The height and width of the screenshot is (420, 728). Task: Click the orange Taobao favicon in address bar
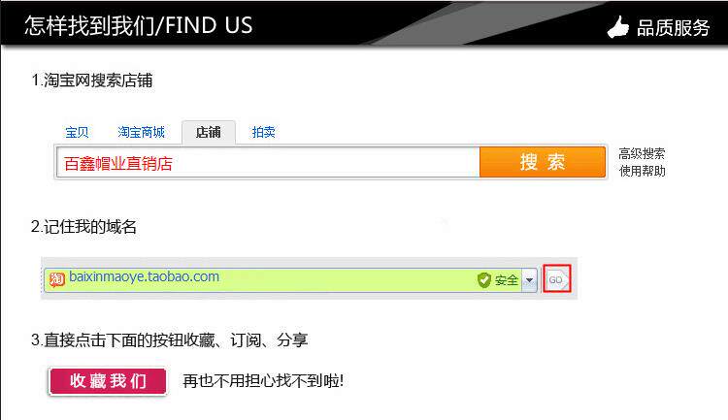[x=56, y=279]
